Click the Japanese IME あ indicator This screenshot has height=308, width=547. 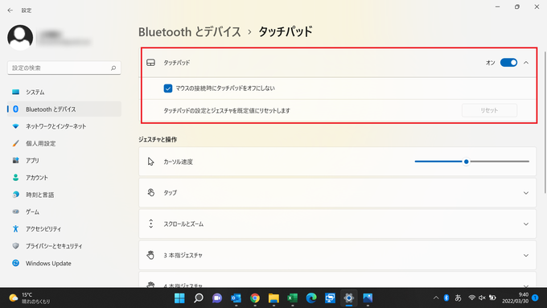pyautogui.click(x=458, y=298)
